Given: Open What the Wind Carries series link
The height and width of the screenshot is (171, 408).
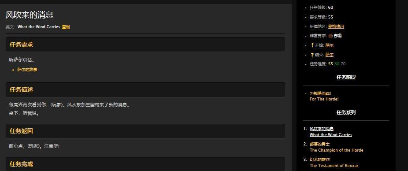Looking at the screenshot, I should click(x=331, y=135).
